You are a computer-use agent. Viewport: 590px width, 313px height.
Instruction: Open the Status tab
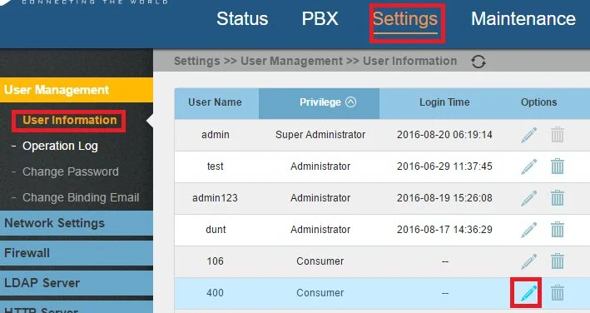click(x=242, y=19)
